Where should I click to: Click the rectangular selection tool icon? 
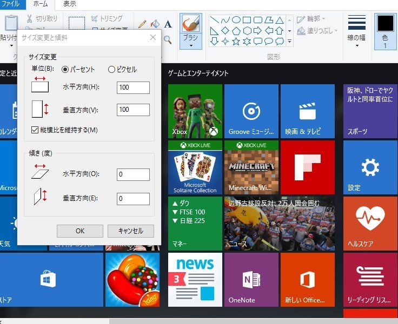(x=77, y=25)
